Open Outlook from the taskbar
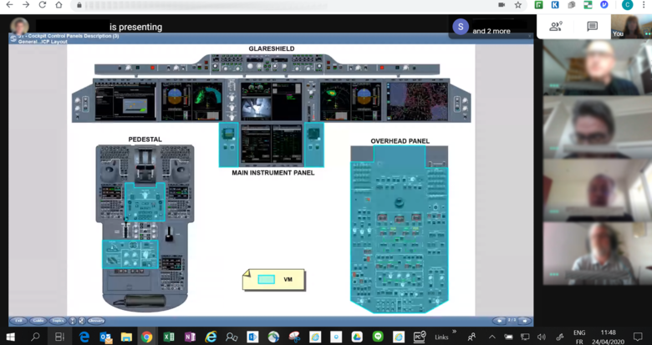Image resolution: width=652 pixels, height=345 pixels. [105, 337]
